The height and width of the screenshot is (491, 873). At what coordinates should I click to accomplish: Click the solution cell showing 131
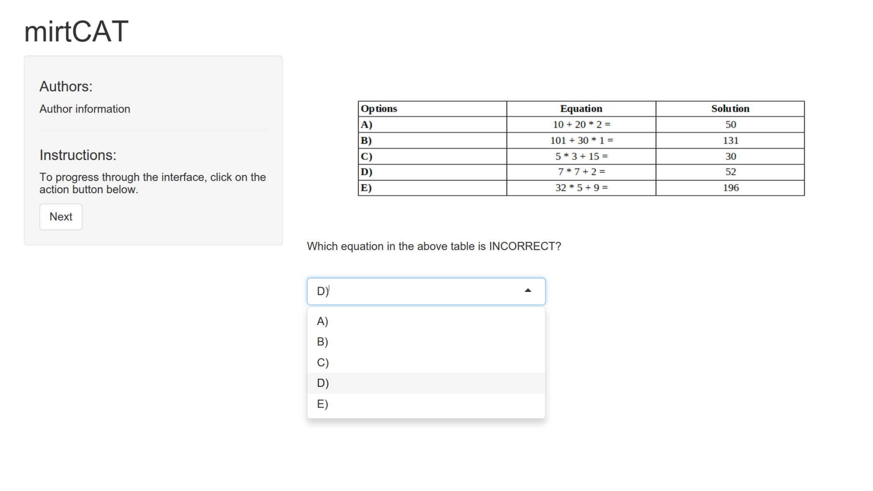point(731,141)
